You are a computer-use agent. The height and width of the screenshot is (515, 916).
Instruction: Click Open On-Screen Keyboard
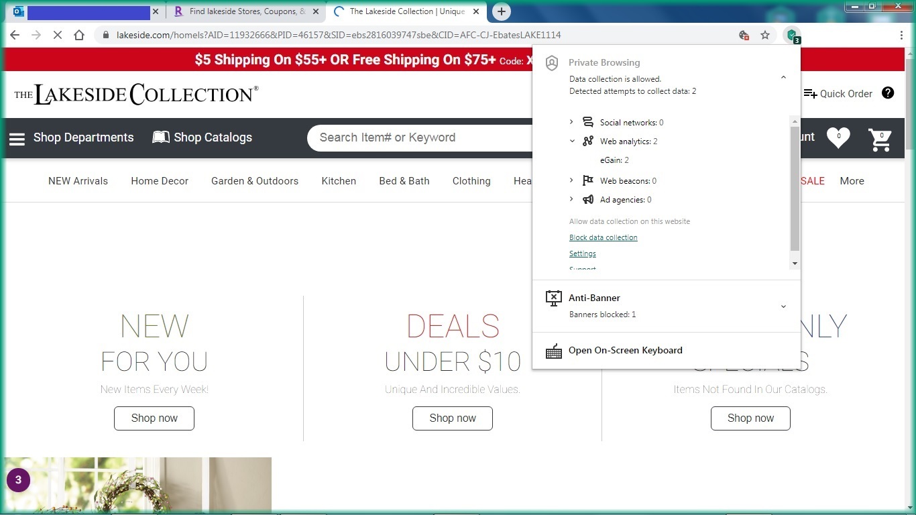pyautogui.click(x=626, y=350)
